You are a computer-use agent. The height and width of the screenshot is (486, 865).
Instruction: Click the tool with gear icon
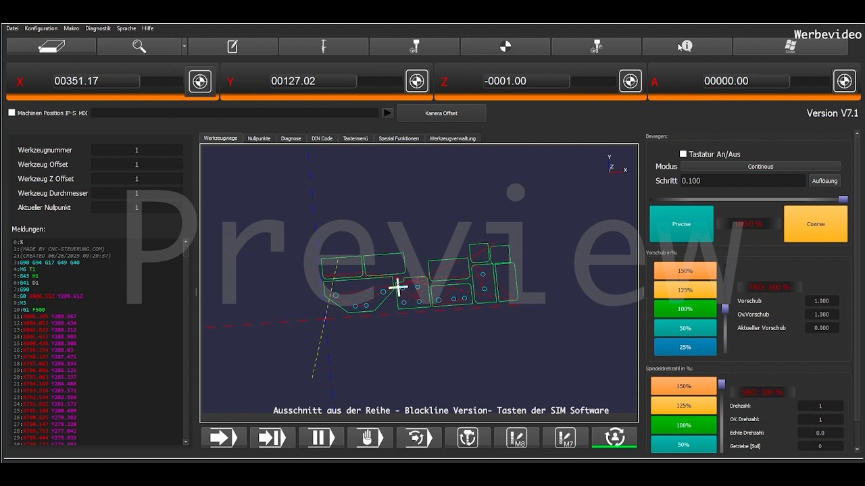[x=414, y=46]
